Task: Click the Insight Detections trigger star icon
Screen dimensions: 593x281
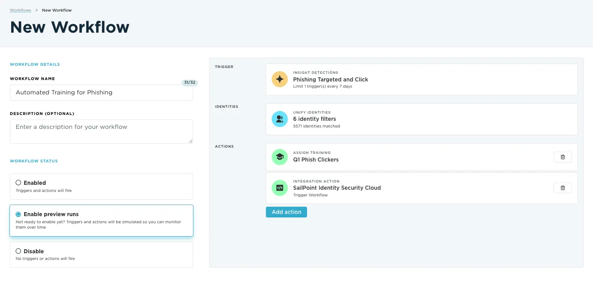Action: pos(279,79)
